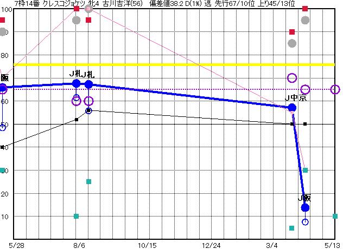343x249 pixels.
Task: Click the filled blue dot labeled J阪
Action: coord(305,207)
